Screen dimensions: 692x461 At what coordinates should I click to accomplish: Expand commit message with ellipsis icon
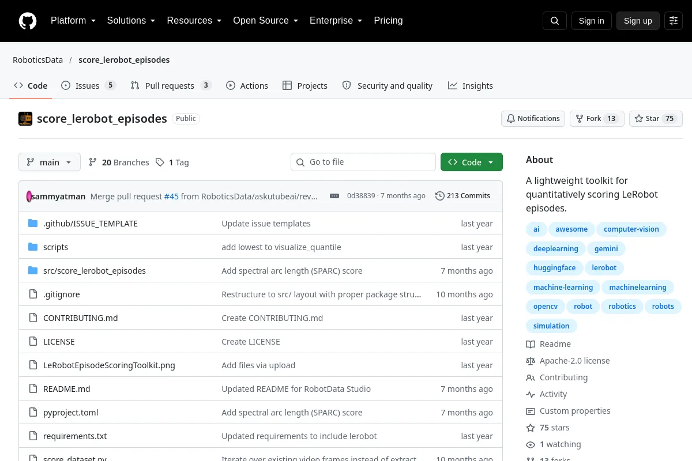pos(334,196)
